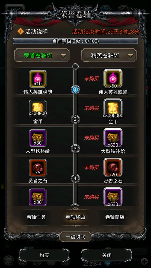Click the current level progress bar
151x268 pixels.
(x=75, y=41)
